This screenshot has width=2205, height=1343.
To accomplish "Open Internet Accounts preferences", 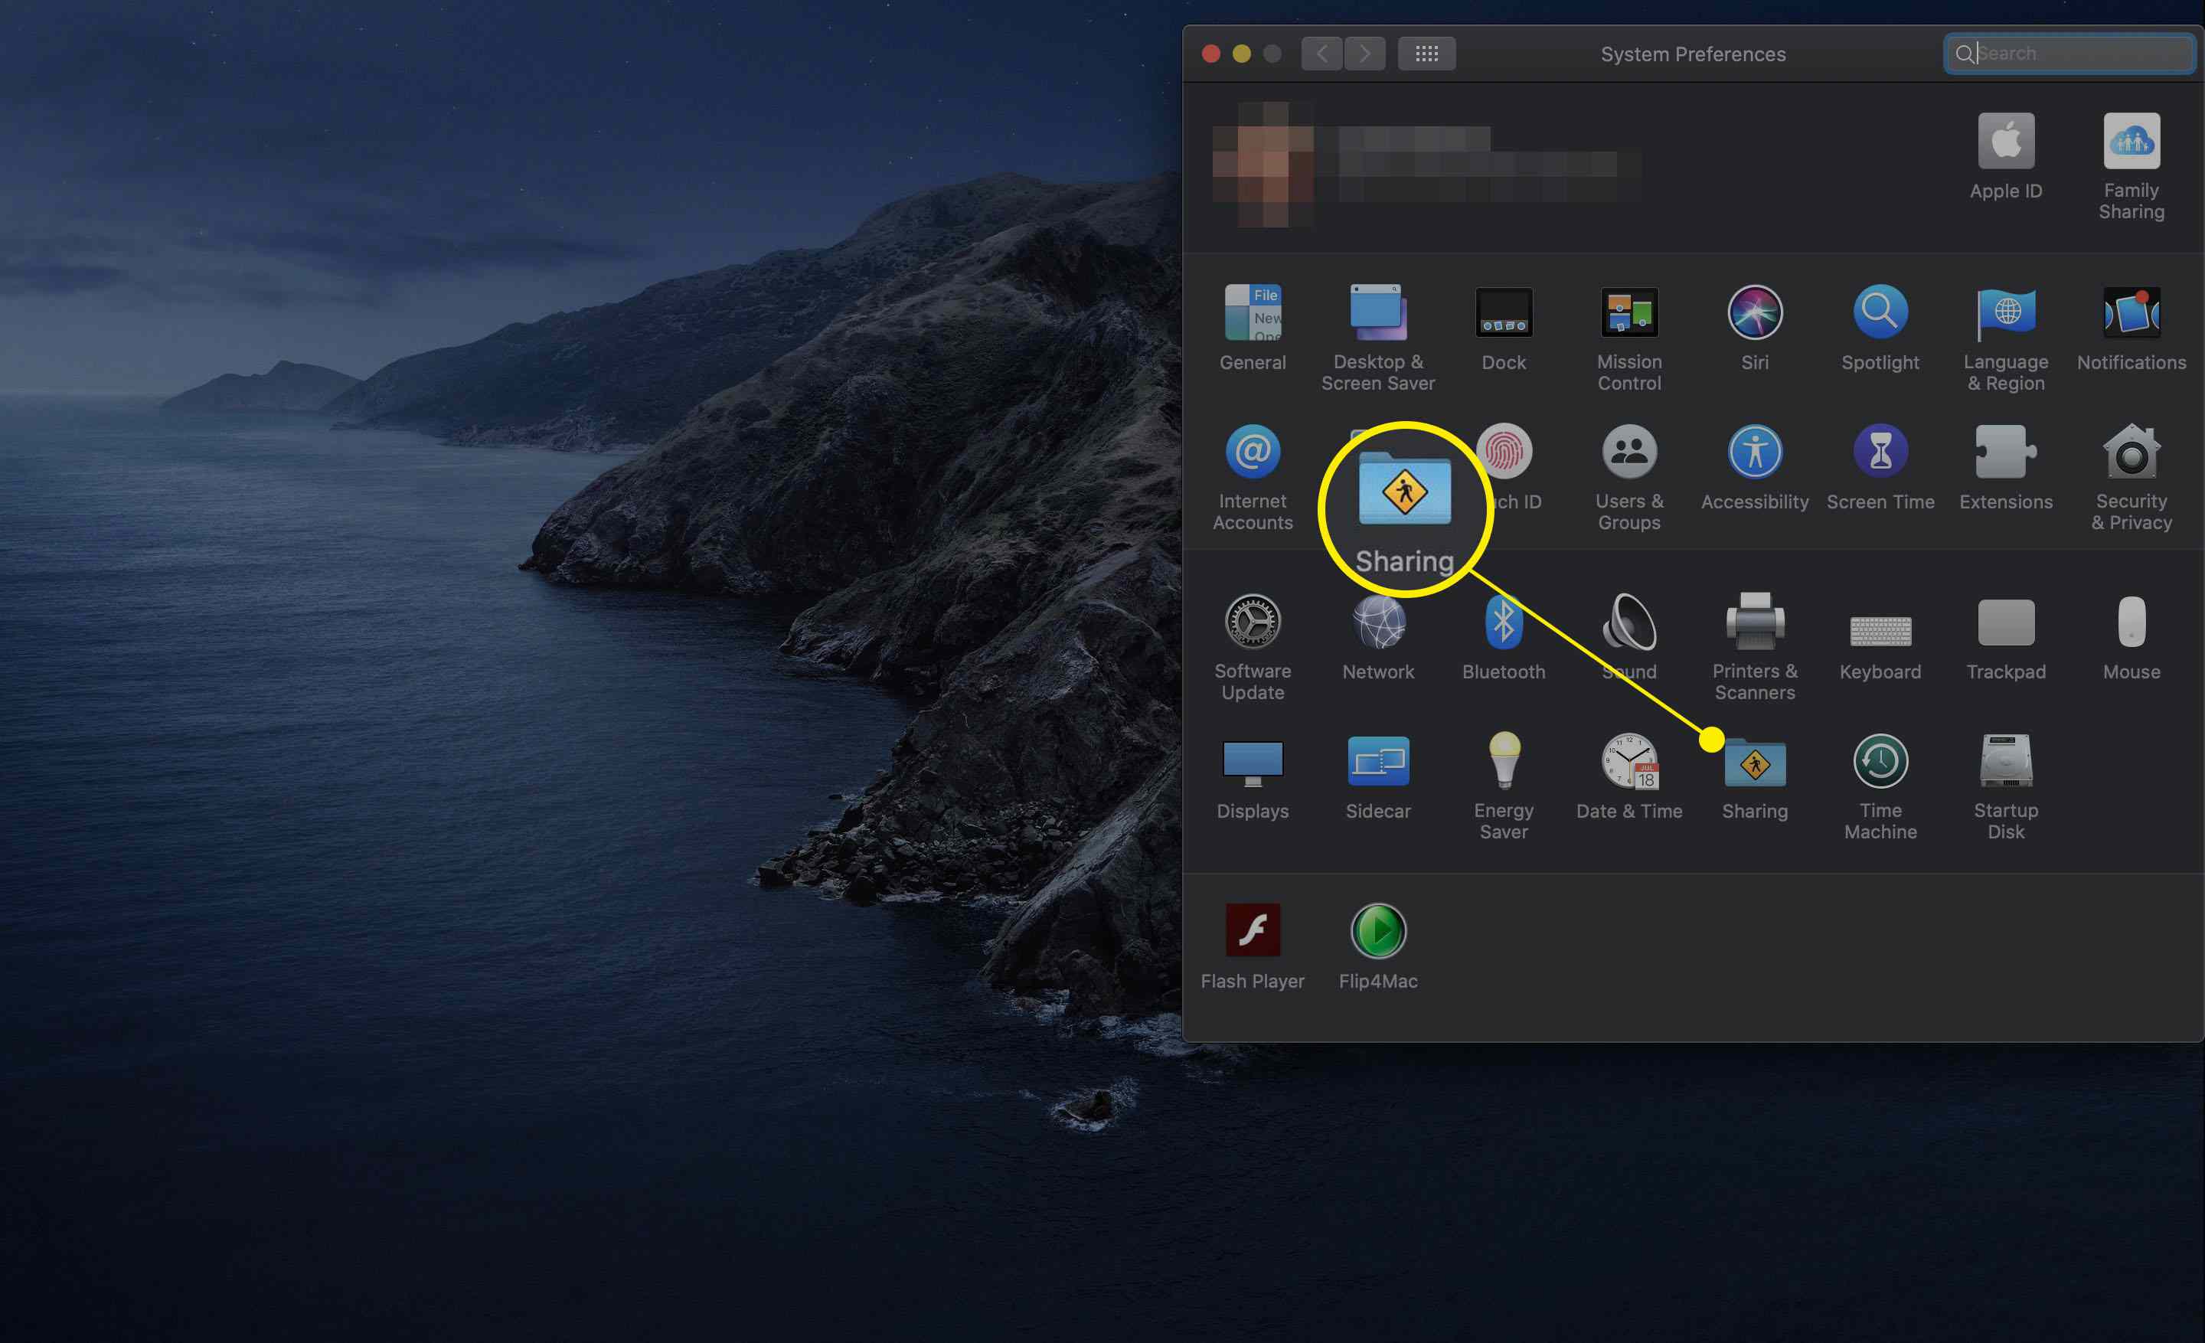I will pos(1253,452).
